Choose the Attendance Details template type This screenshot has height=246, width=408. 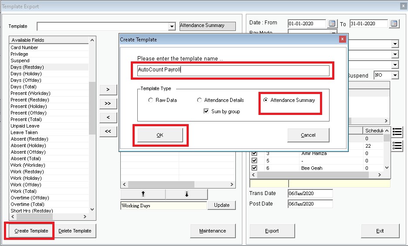(200, 100)
